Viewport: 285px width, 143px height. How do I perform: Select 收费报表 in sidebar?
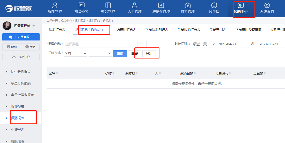pyautogui.click(x=17, y=106)
